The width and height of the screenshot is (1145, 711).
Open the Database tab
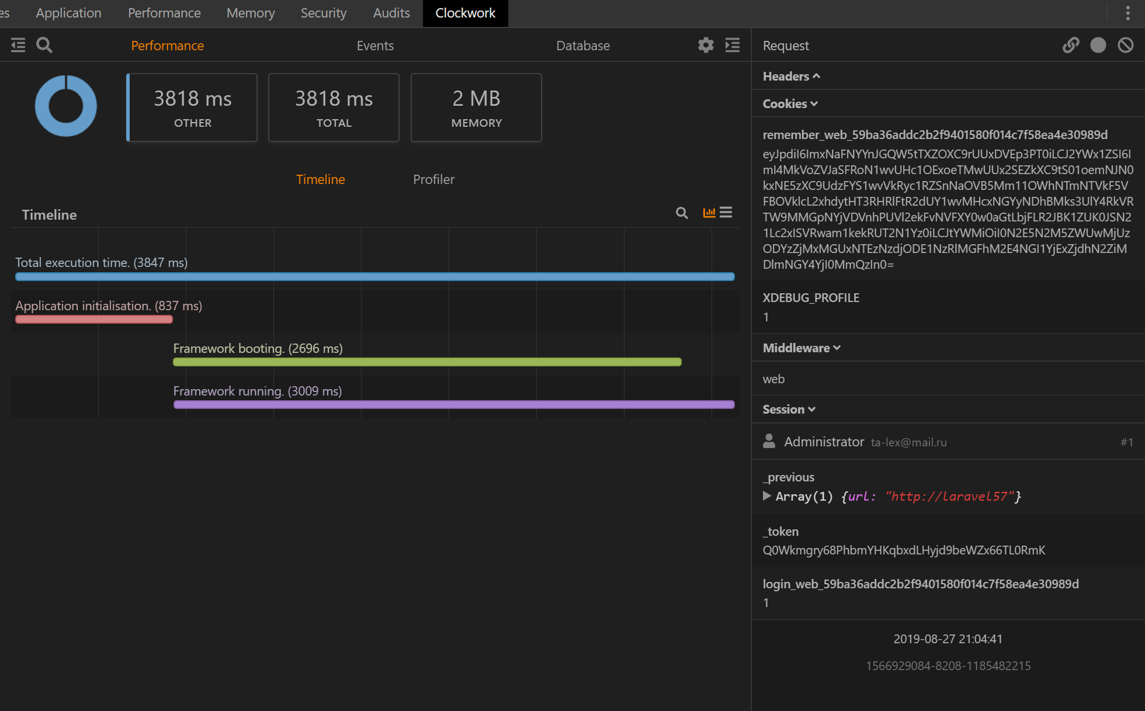pyautogui.click(x=582, y=46)
